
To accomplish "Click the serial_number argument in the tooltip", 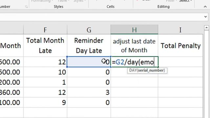I will tap(151, 70).
